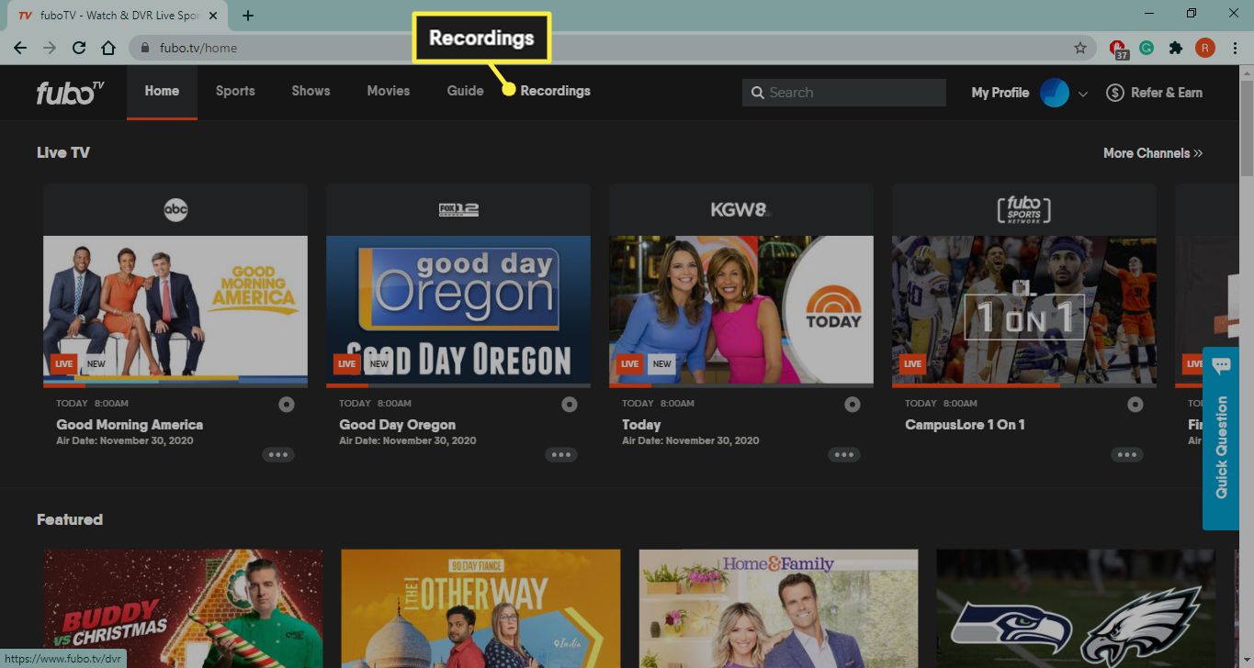
Task: Click the Search input field
Action: pyautogui.click(x=843, y=92)
